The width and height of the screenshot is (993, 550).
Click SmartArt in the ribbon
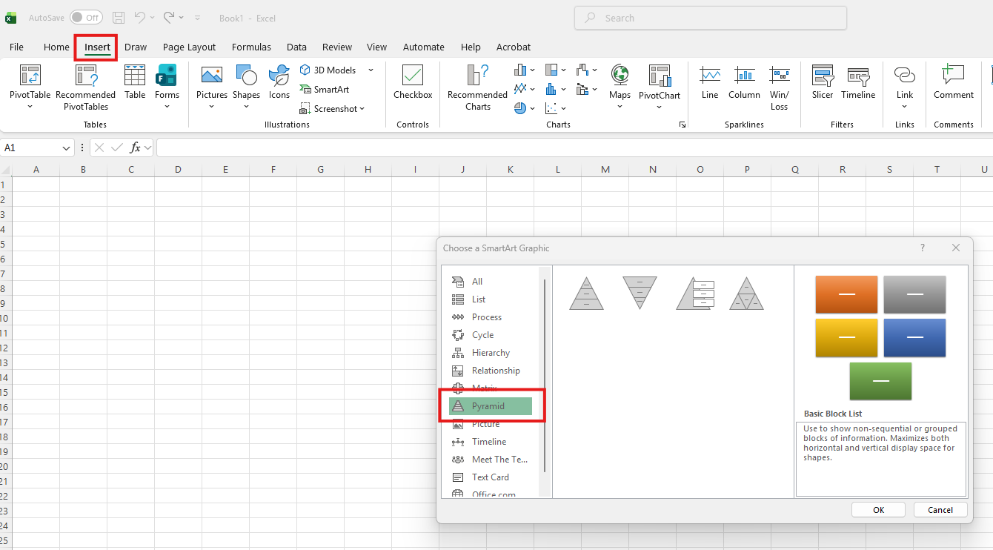click(325, 89)
